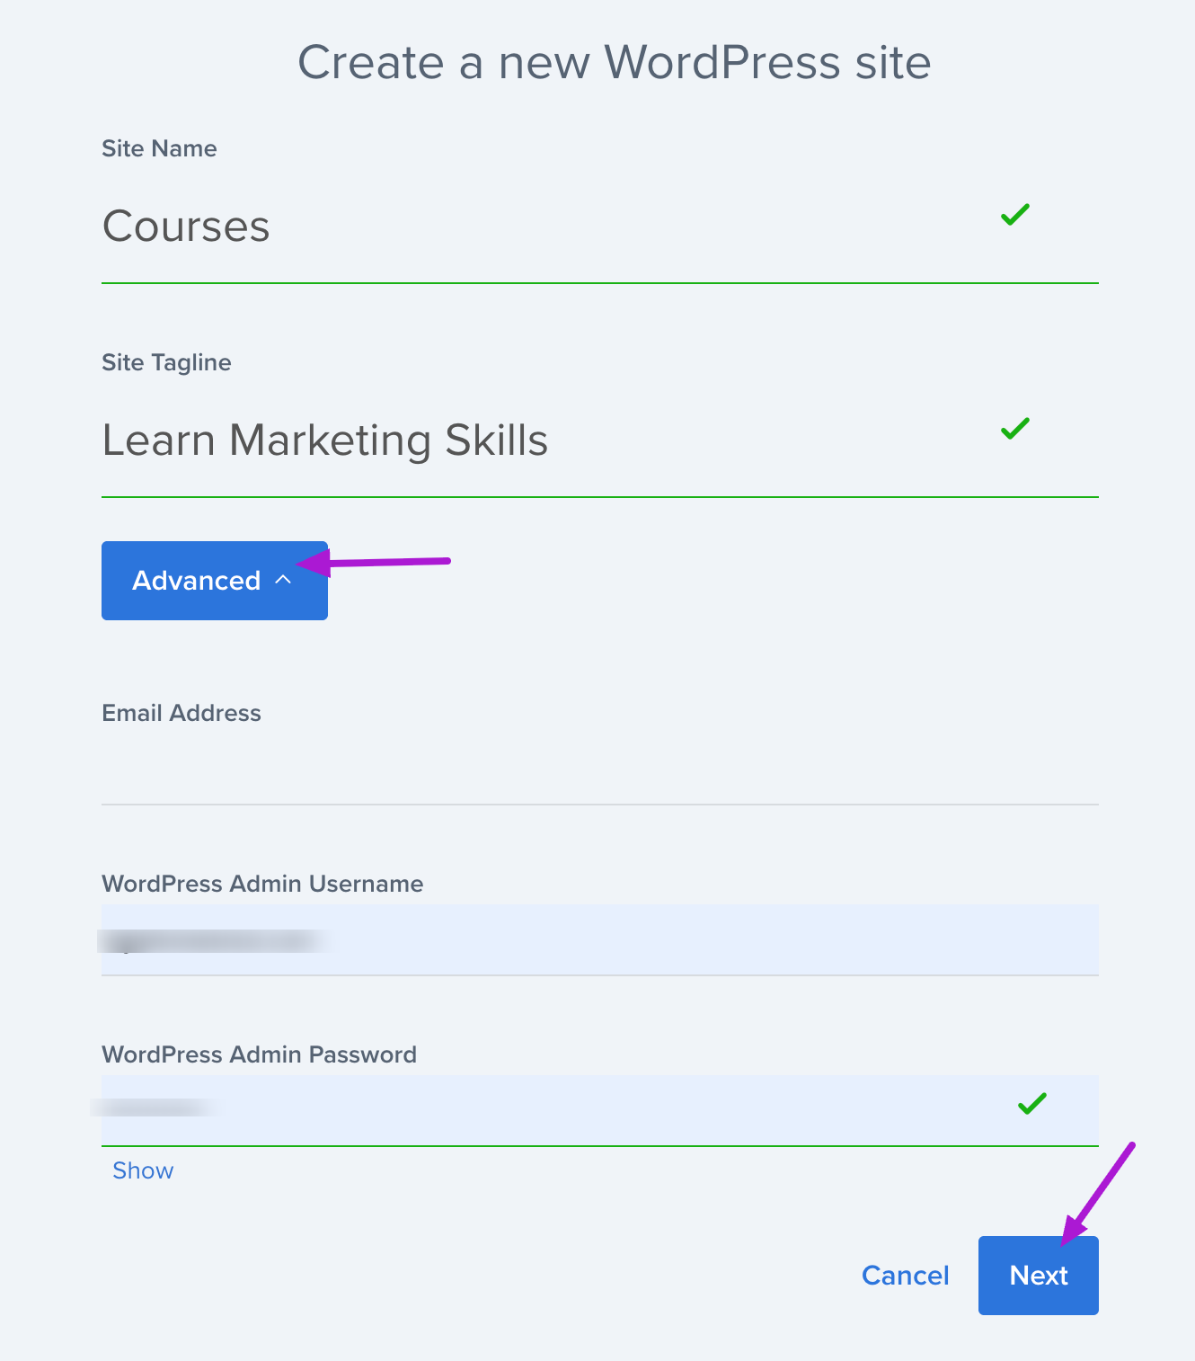Click the Site Name field containing Courses
Image resolution: width=1195 pixels, height=1361 pixels.
(x=539, y=227)
